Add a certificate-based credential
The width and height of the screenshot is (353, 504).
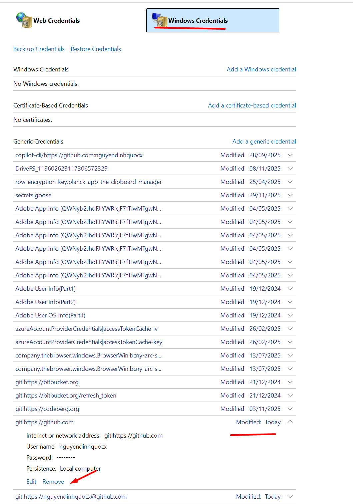coord(252,105)
